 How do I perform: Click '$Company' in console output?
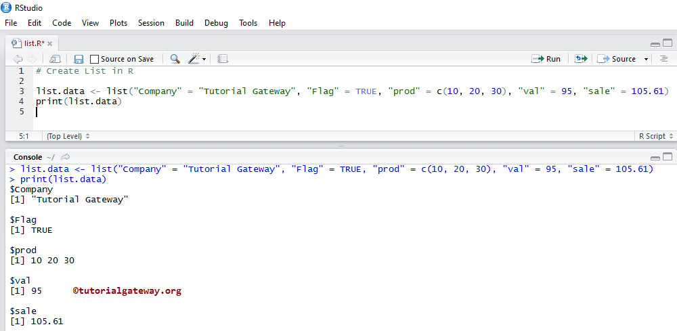(31, 189)
